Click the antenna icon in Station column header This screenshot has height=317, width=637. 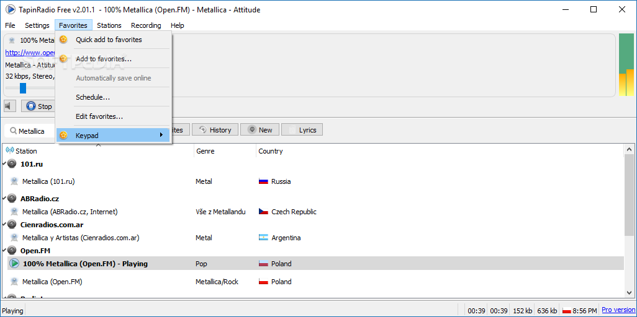click(10, 150)
